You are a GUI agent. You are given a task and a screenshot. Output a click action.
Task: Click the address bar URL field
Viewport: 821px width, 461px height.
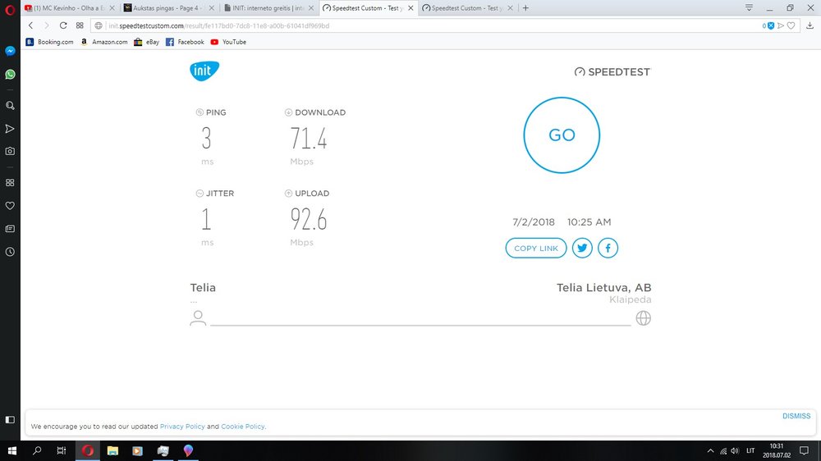coord(410,25)
